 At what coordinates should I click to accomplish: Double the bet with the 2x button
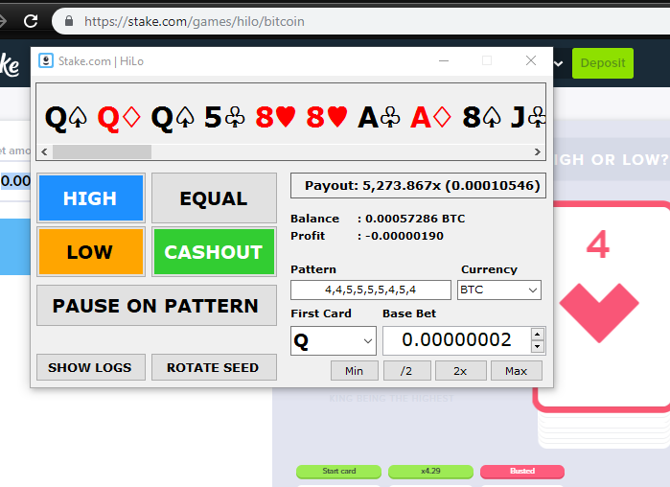point(461,371)
